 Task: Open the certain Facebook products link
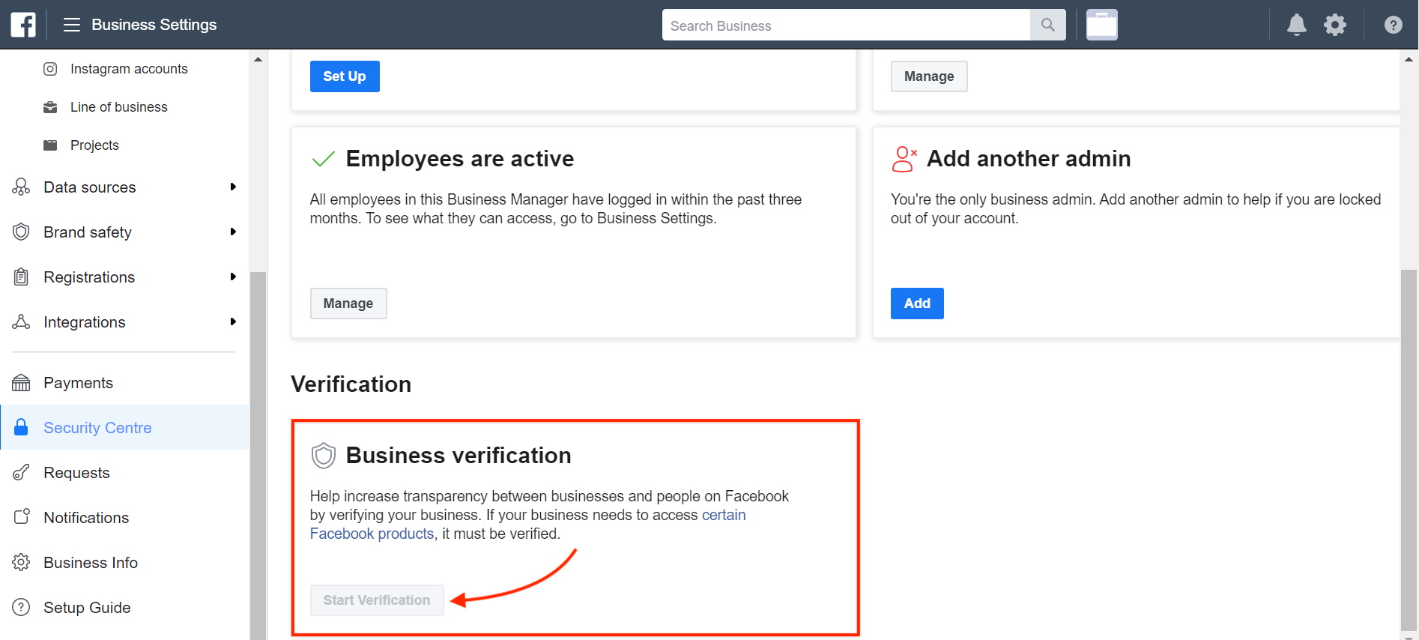pos(528,525)
